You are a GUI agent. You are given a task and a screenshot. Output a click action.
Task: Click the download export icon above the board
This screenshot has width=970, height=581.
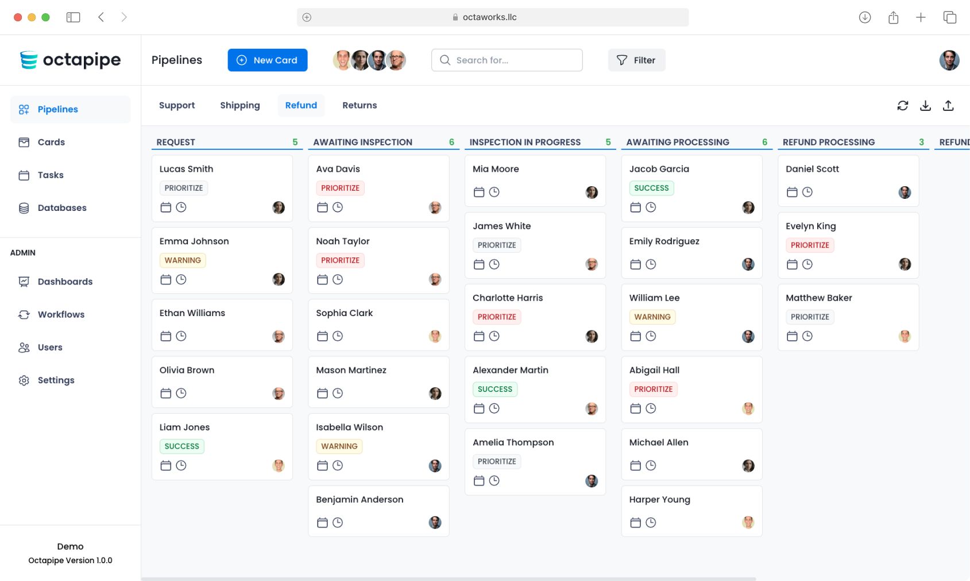coord(926,105)
